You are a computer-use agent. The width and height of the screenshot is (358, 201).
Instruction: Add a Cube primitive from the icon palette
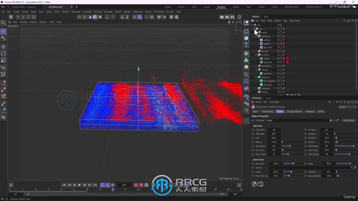pyautogui.click(x=246, y=38)
